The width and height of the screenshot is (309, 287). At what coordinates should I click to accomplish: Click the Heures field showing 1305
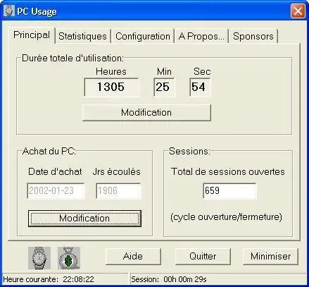point(111,87)
